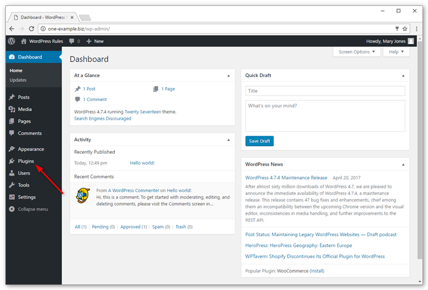Open the Appearance menu label

[x=31, y=149]
